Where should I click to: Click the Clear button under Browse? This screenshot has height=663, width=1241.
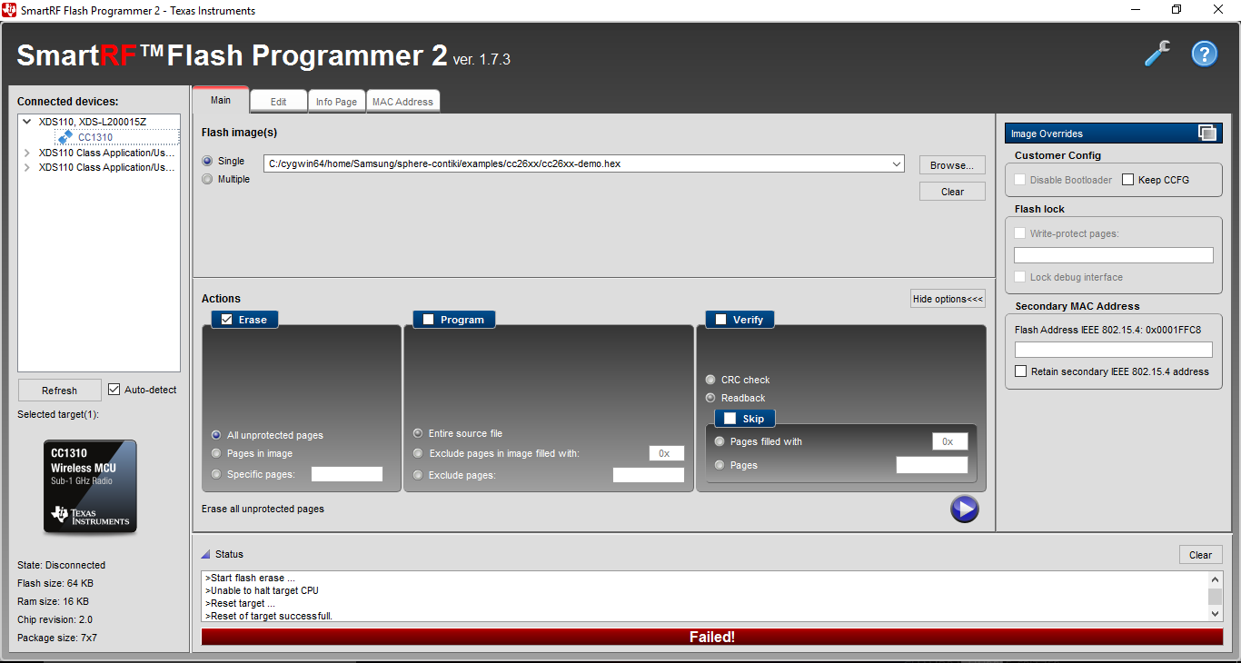click(x=952, y=192)
